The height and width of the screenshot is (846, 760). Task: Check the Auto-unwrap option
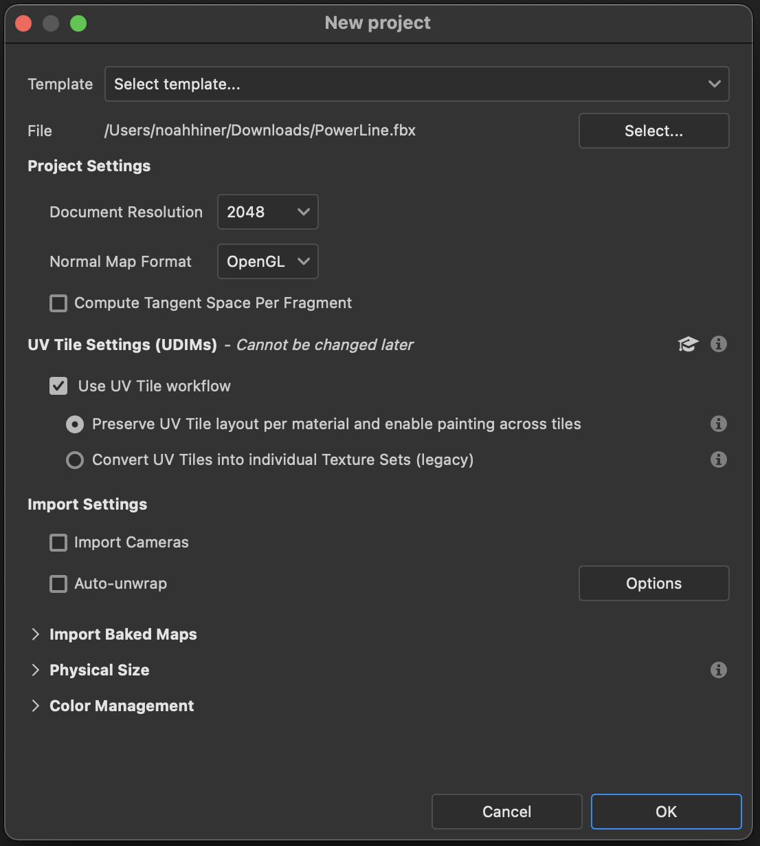tap(58, 583)
